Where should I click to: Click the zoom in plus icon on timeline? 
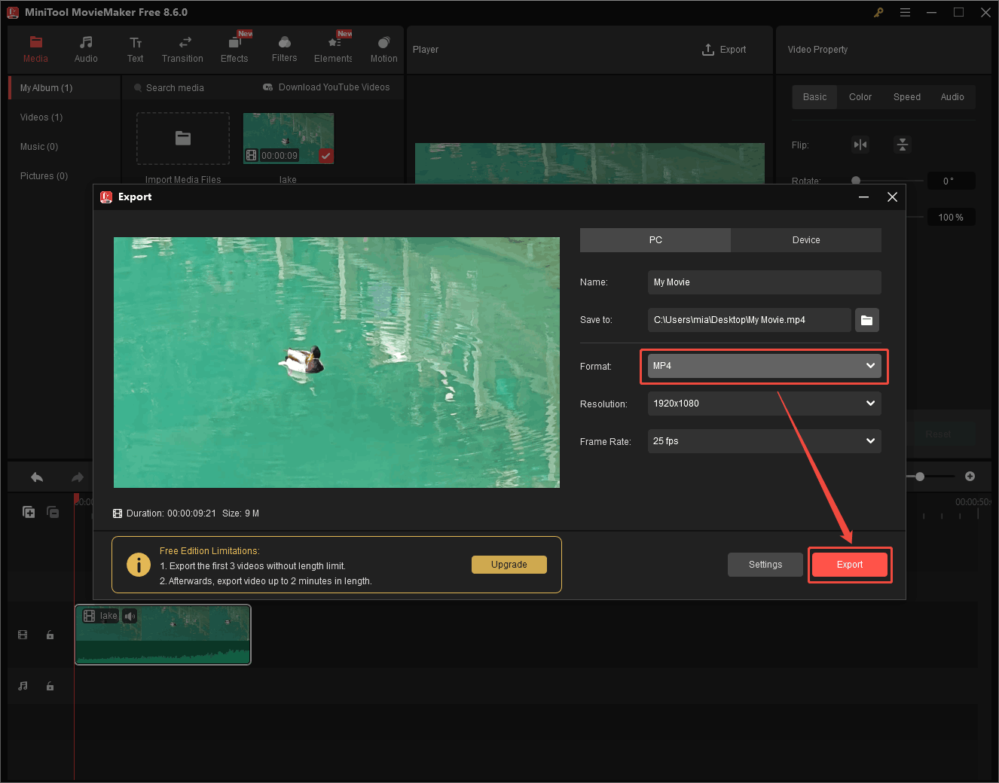point(970,477)
